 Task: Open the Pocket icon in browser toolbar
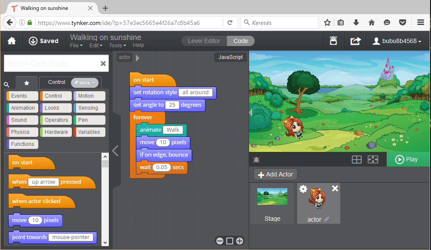click(x=403, y=22)
